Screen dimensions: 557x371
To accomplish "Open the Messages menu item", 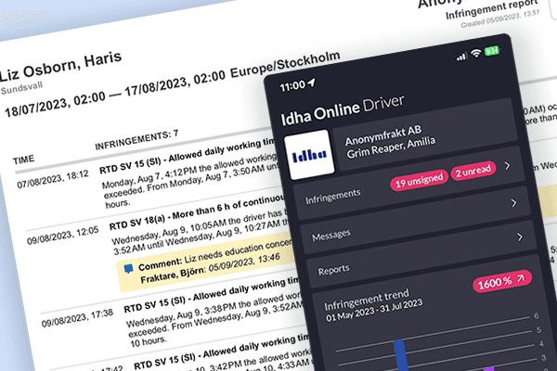I will pyautogui.click(x=332, y=236).
